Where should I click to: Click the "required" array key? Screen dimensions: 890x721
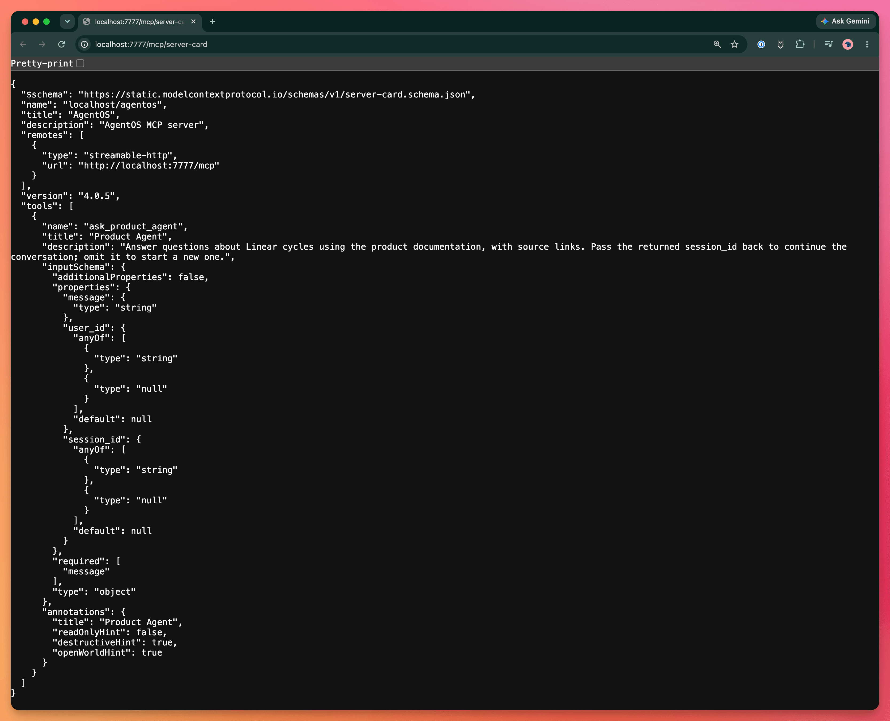click(81, 561)
